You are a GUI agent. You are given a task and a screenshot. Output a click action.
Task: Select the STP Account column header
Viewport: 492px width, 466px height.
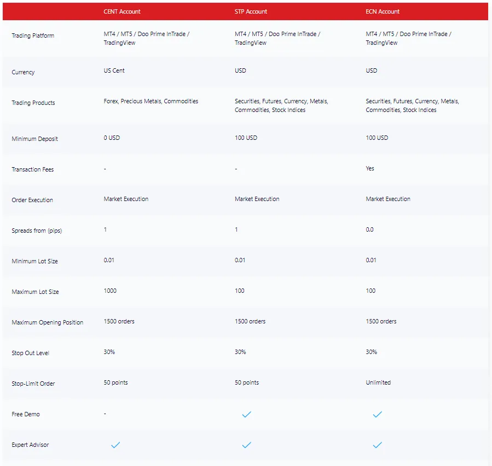coord(251,11)
